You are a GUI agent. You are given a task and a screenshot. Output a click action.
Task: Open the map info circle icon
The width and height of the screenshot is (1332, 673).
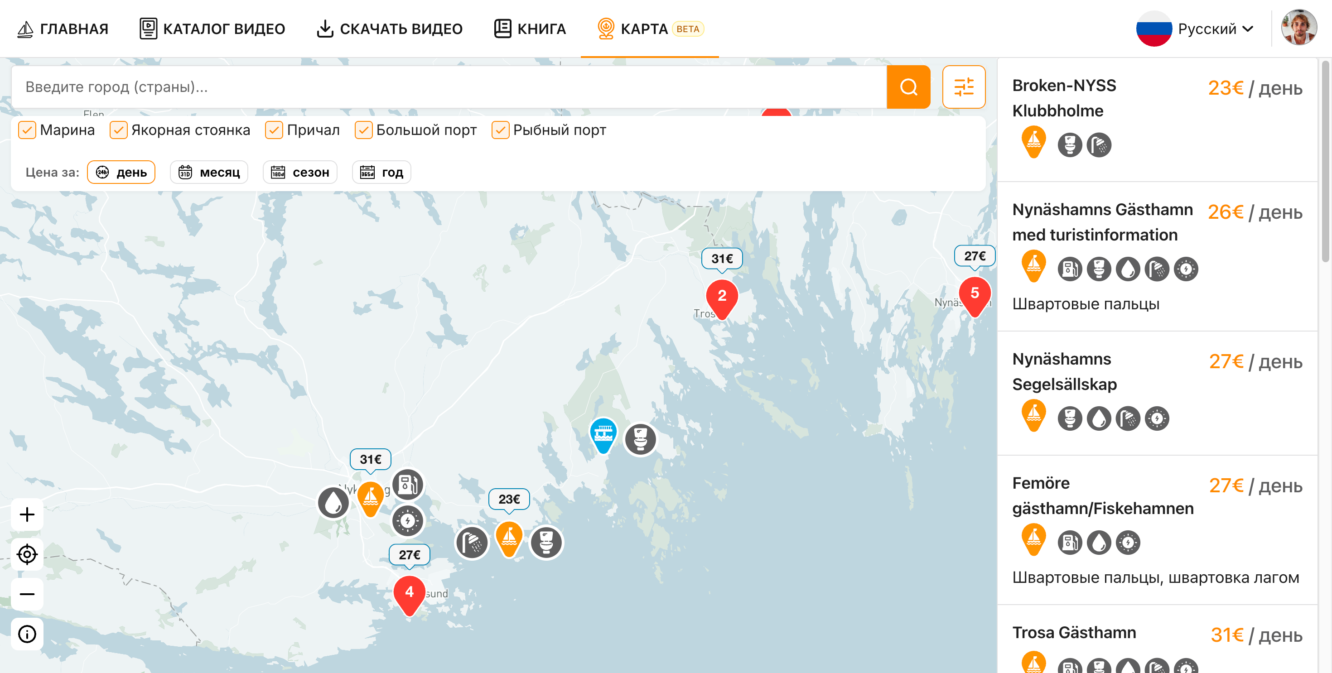pyautogui.click(x=27, y=634)
